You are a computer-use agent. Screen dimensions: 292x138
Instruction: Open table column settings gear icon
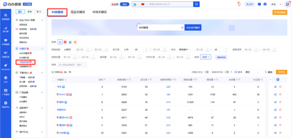tap(278, 80)
